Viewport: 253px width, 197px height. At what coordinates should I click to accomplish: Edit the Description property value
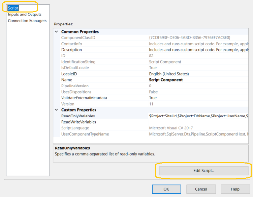pos(198,50)
